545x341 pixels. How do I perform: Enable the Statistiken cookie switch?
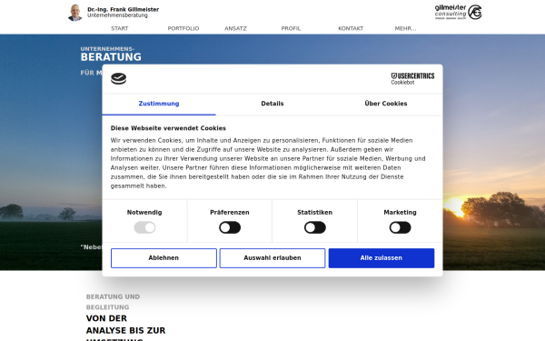(315, 227)
